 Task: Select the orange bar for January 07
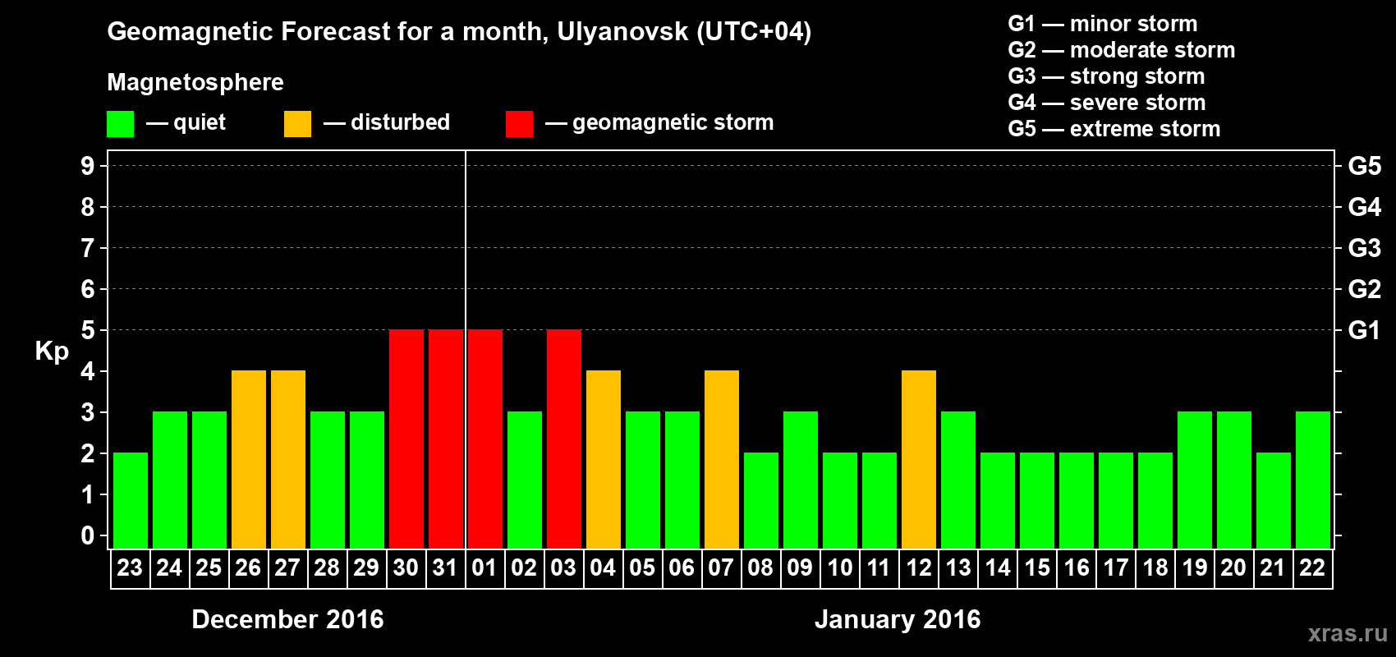722,459
